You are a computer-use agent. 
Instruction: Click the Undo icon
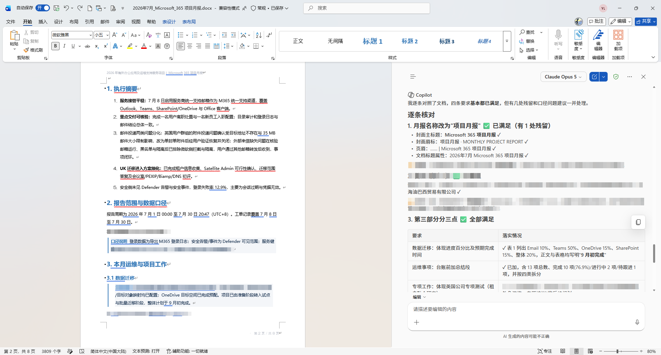click(x=66, y=8)
